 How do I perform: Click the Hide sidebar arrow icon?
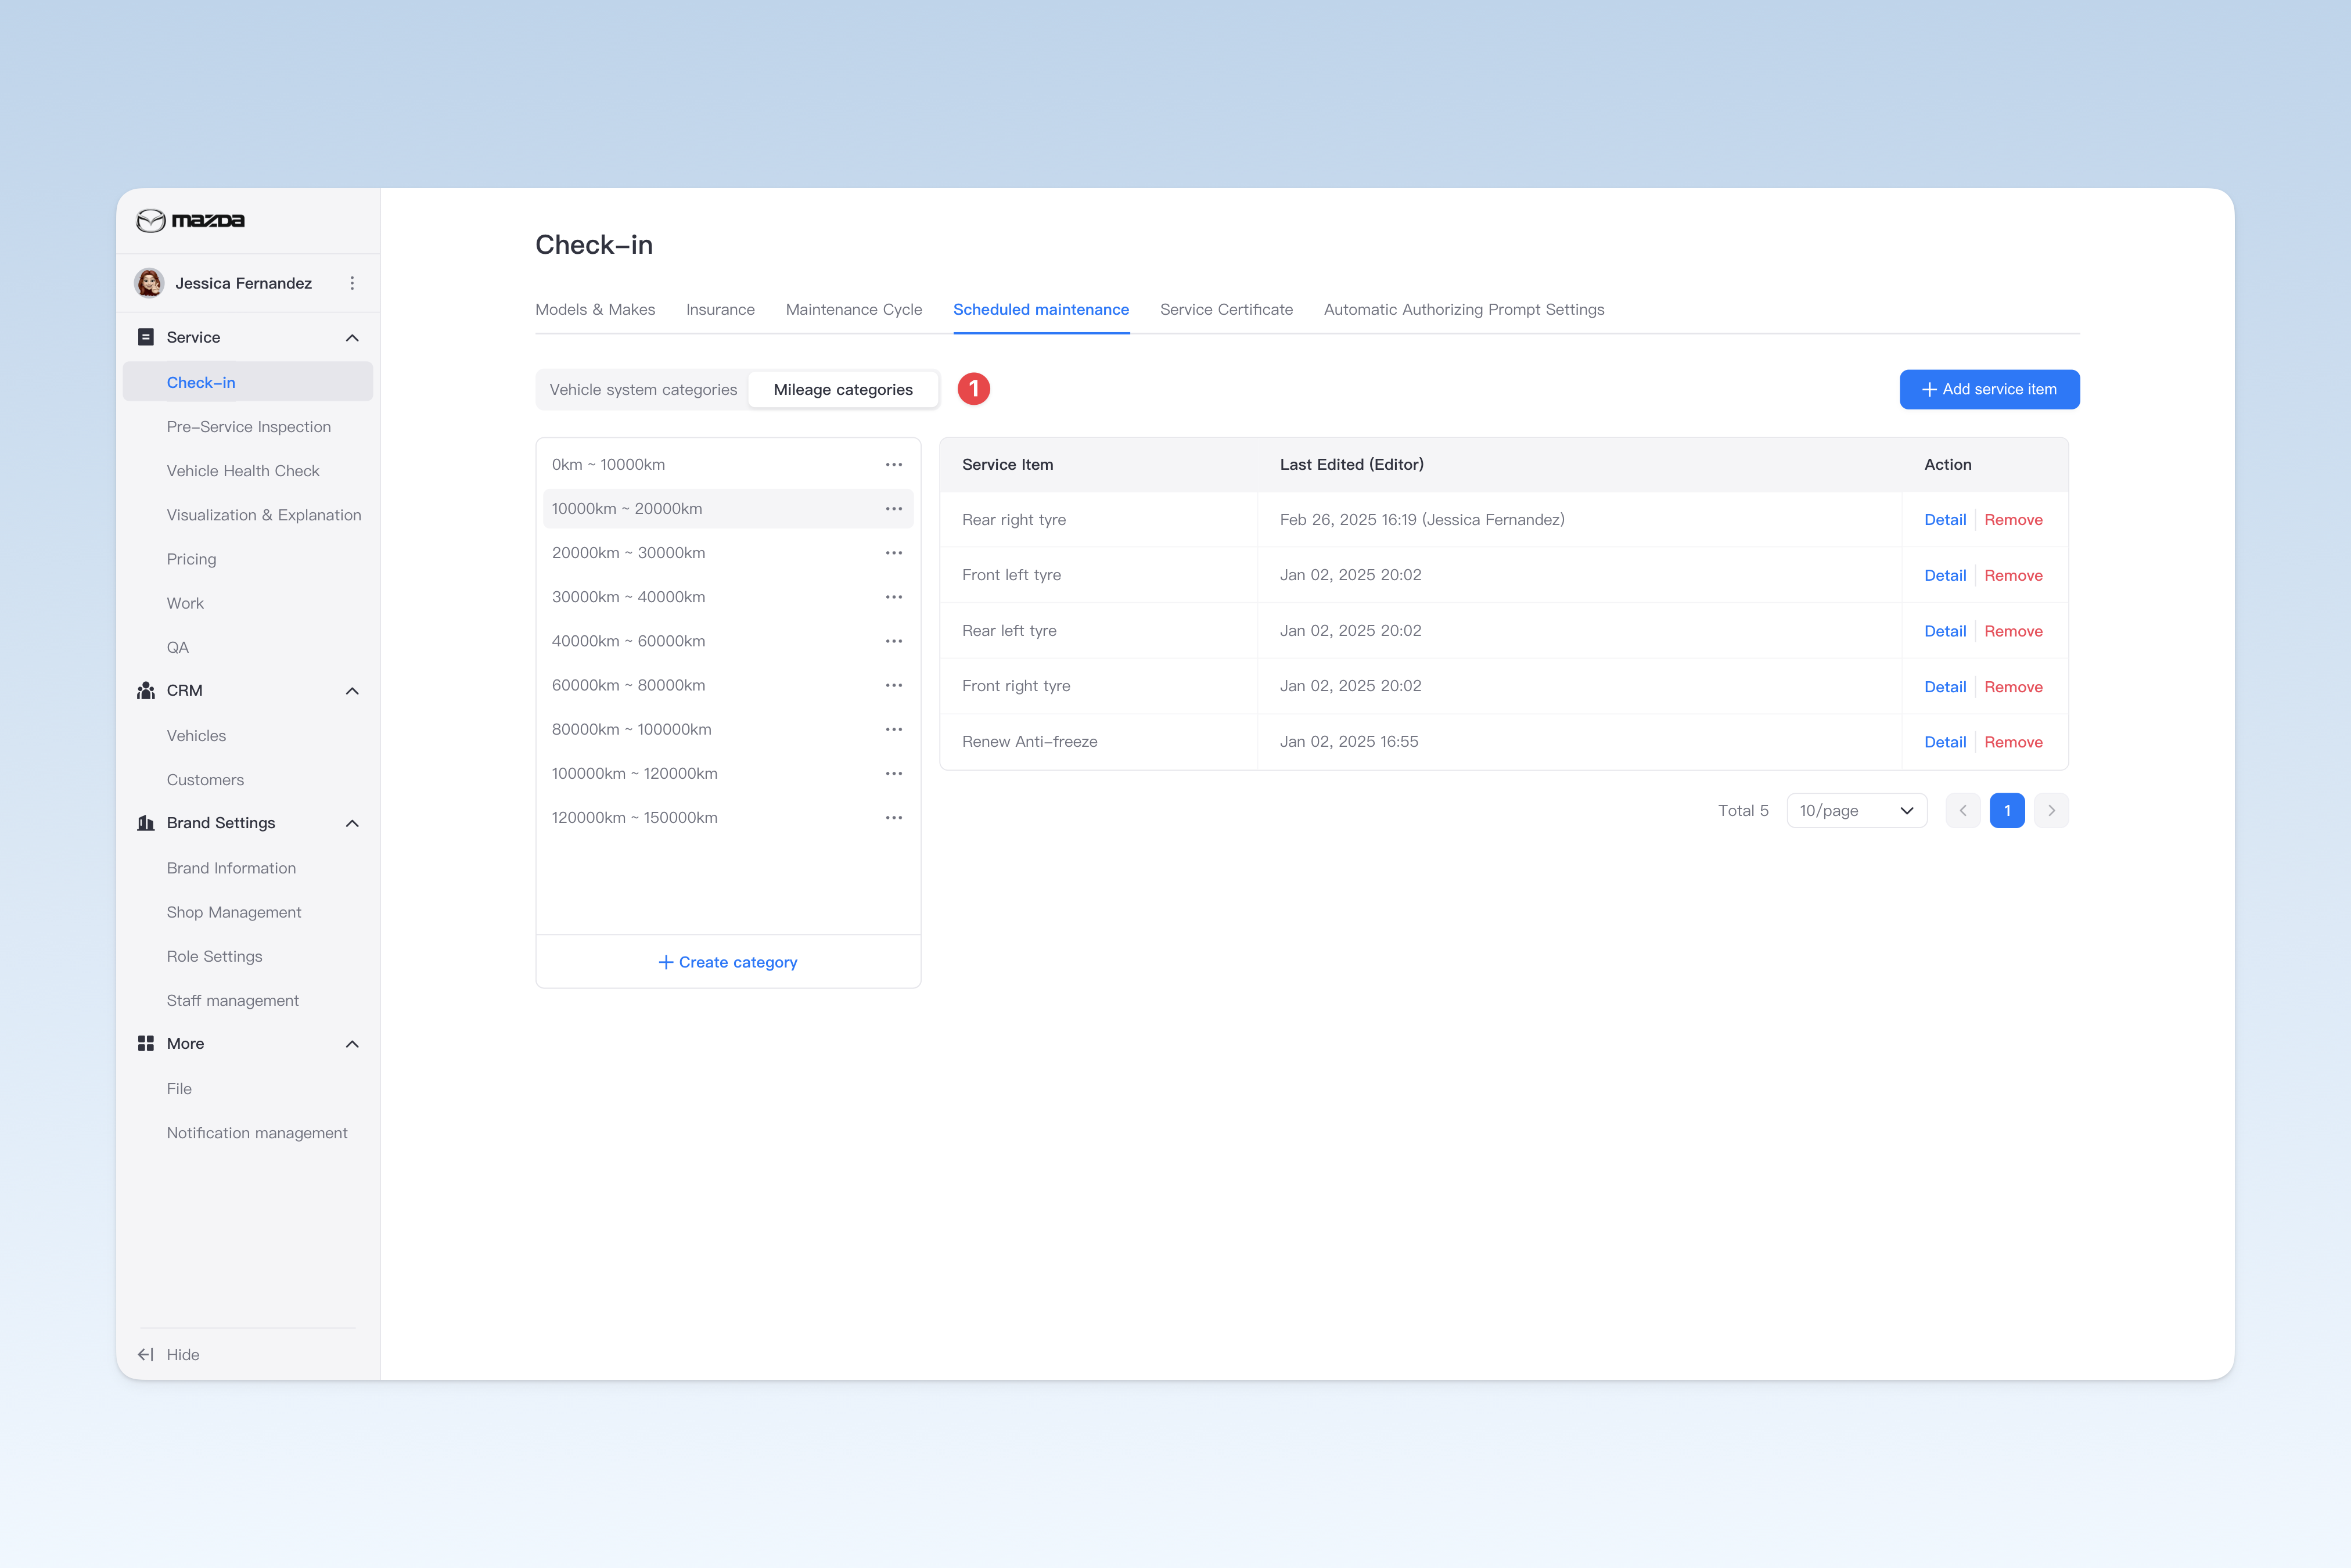tap(146, 1354)
